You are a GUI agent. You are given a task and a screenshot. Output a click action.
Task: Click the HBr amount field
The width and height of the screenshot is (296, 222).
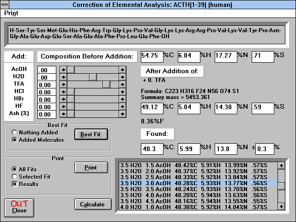point(47,99)
